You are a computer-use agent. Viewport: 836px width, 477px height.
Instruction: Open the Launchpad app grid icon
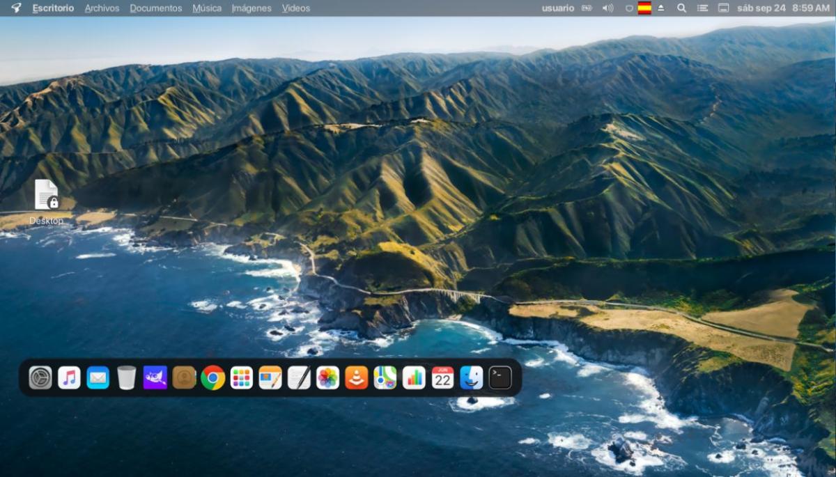coord(242,377)
